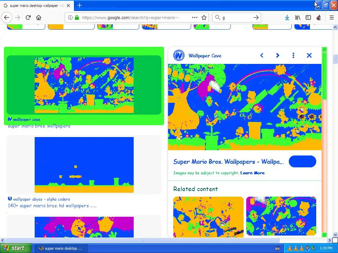Open the Windows start menu
Image resolution: width=338 pixels, height=253 pixels.
(15, 248)
